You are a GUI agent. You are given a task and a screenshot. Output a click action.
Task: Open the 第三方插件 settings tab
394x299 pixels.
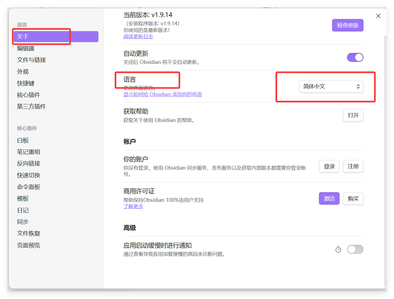tap(56, 107)
